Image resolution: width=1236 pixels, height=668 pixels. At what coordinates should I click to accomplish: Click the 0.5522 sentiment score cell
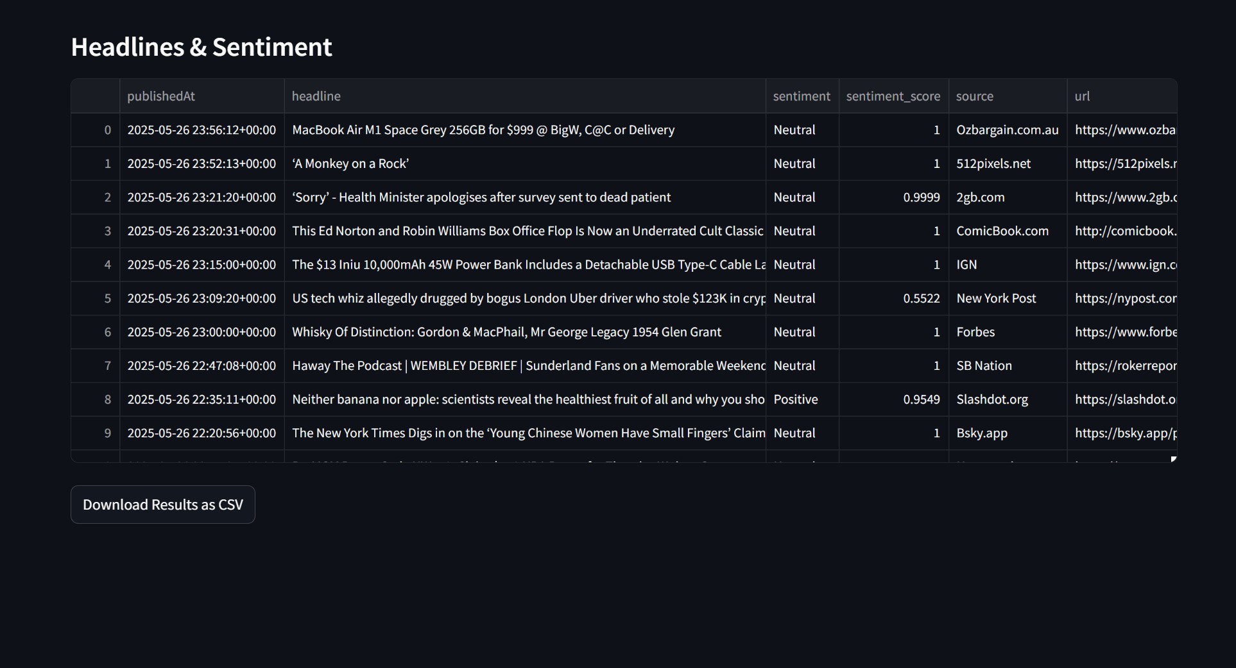(893, 298)
